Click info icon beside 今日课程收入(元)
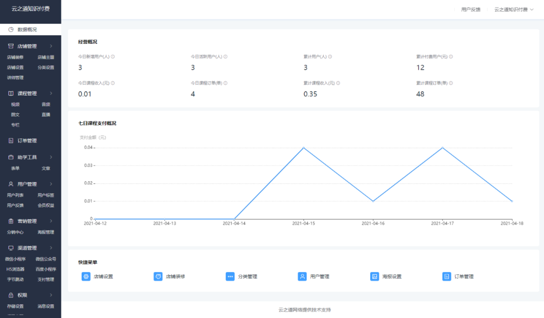The image size is (544, 318). pyautogui.click(x=113, y=83)
